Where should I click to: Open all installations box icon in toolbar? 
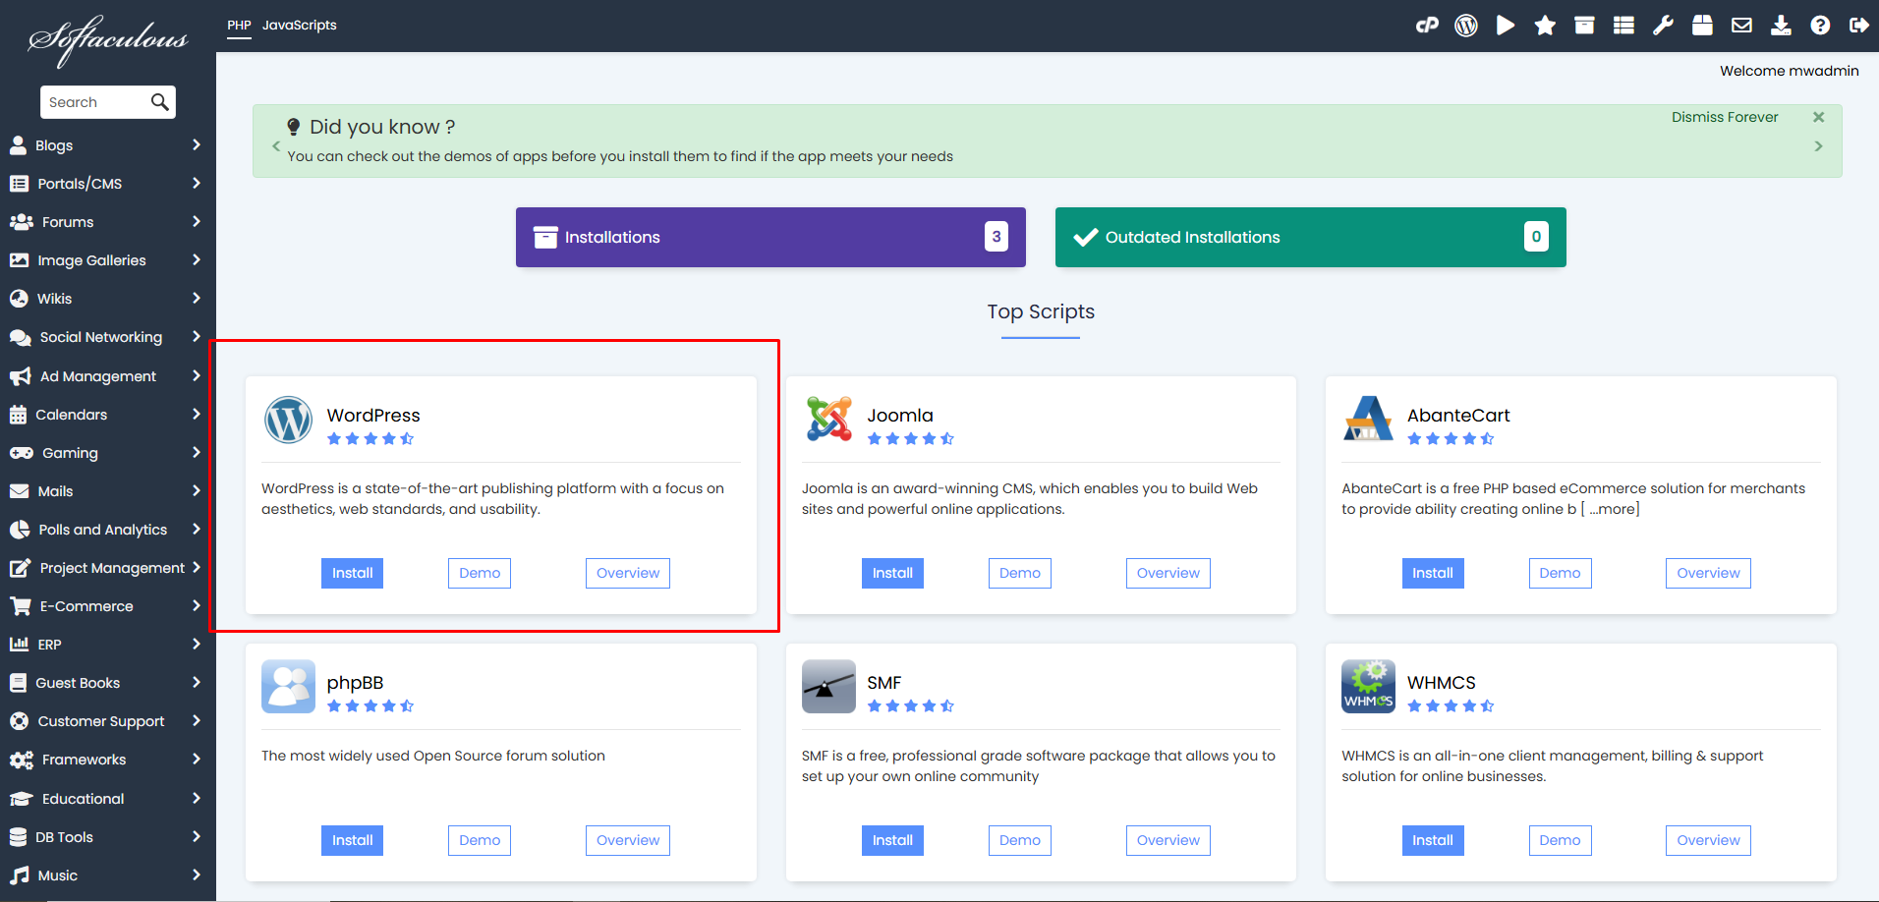(1584, 26)
